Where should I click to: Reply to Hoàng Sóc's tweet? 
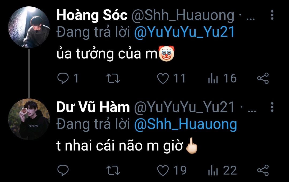point(63,78)
